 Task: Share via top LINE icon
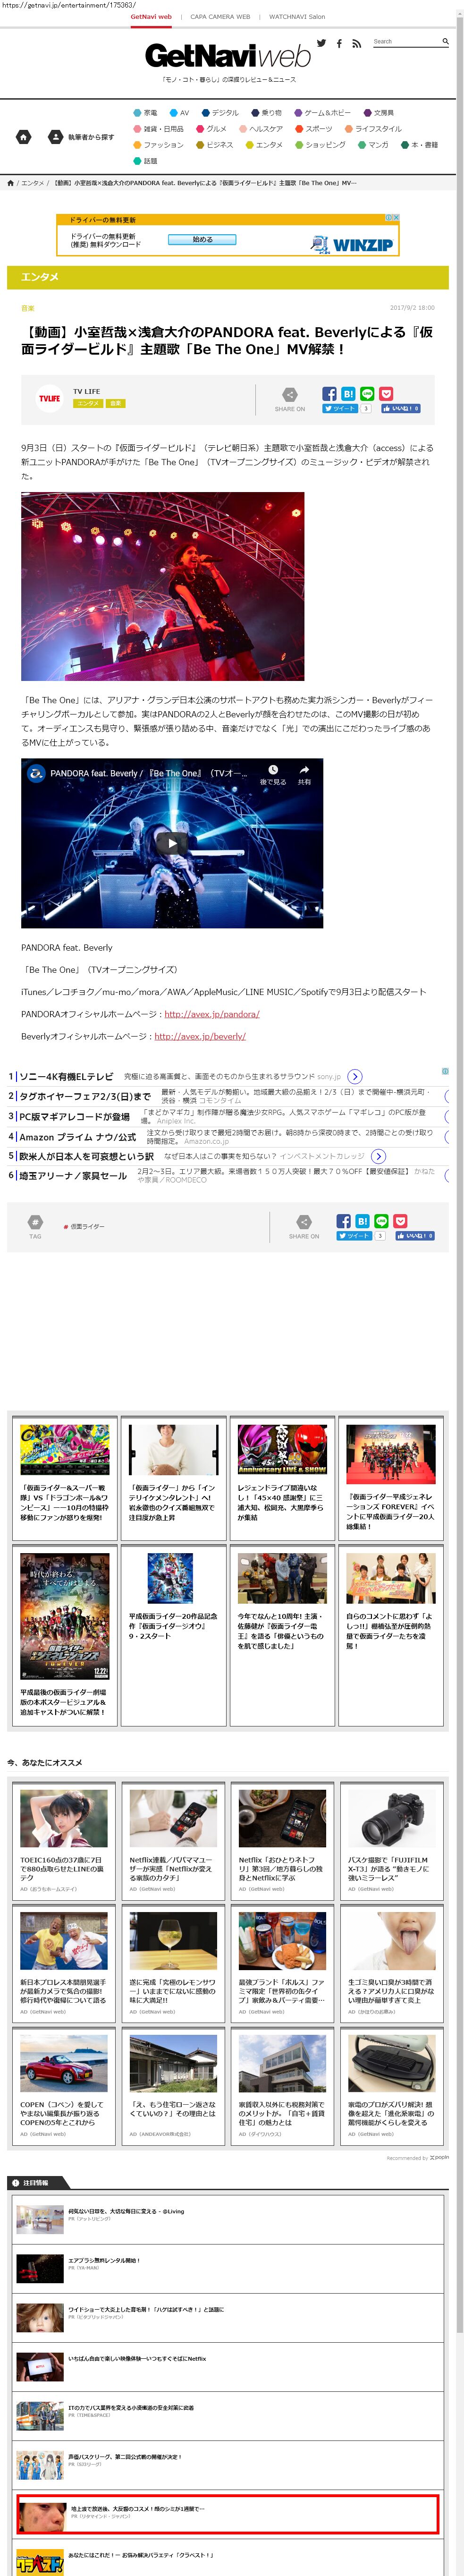click(x=367, y=394)
